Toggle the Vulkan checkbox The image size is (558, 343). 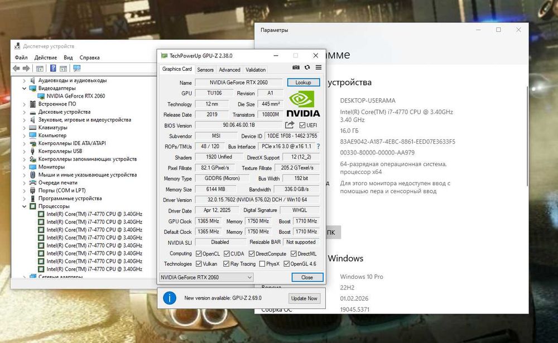[x=199, y=264]
